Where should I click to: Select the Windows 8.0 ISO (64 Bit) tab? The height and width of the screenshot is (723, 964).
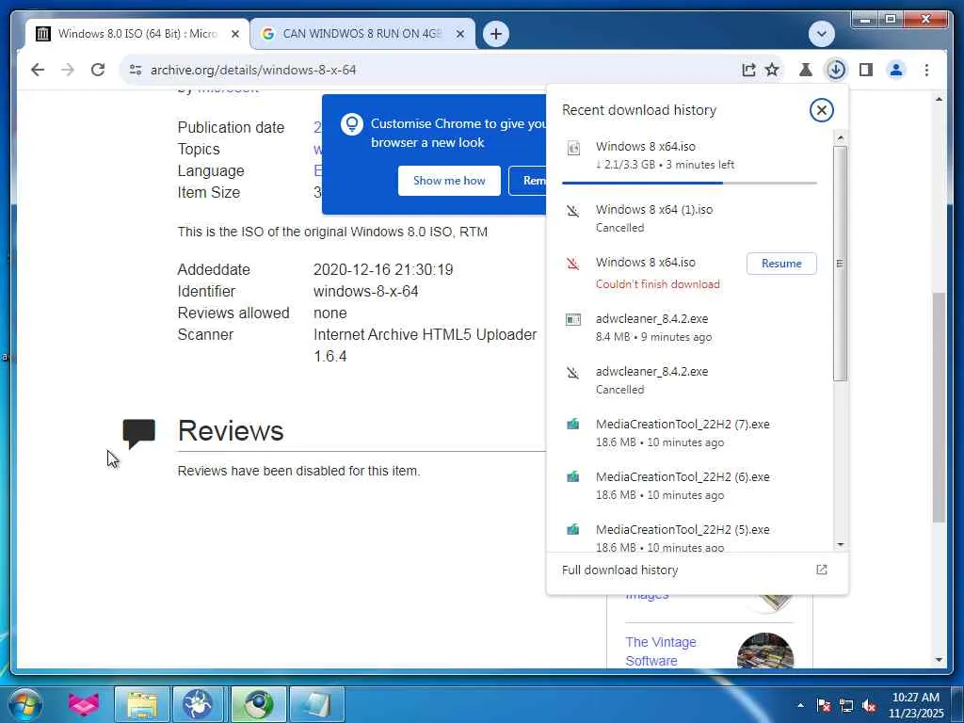[137, 34]
